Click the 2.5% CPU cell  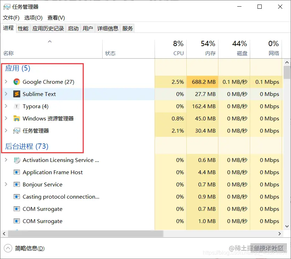[x=171, y=82]
